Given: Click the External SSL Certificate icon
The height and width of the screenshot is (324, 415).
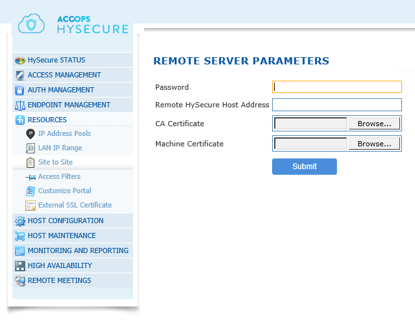Looking at the screenshot, I should [x=31, y=206].
